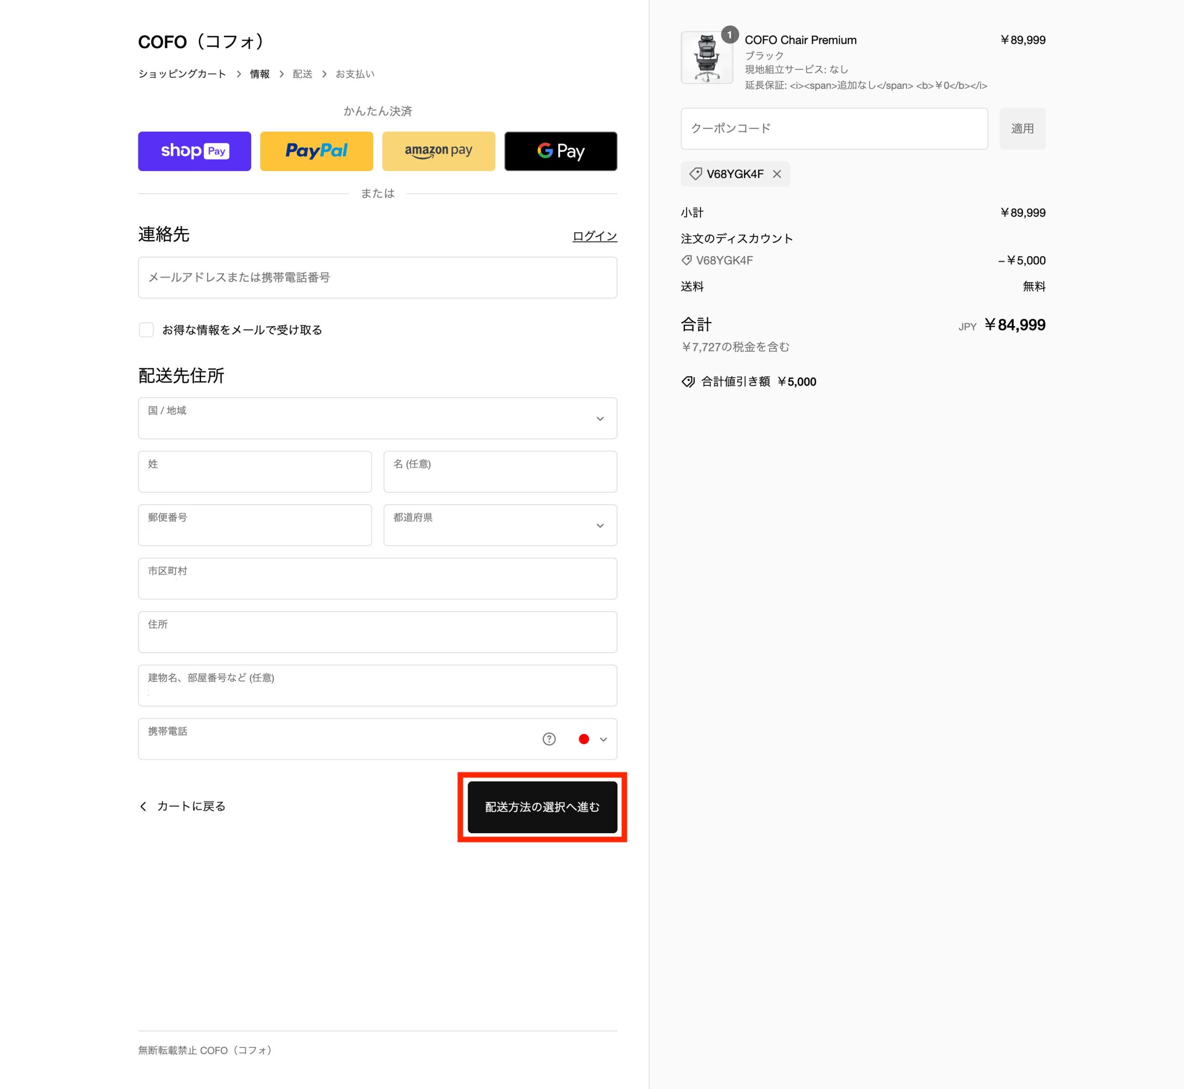Image resolution: width=1184 pixels, height=1089 pixels.
Task: Click the 市区町村 field
Action: click(377, 578)
